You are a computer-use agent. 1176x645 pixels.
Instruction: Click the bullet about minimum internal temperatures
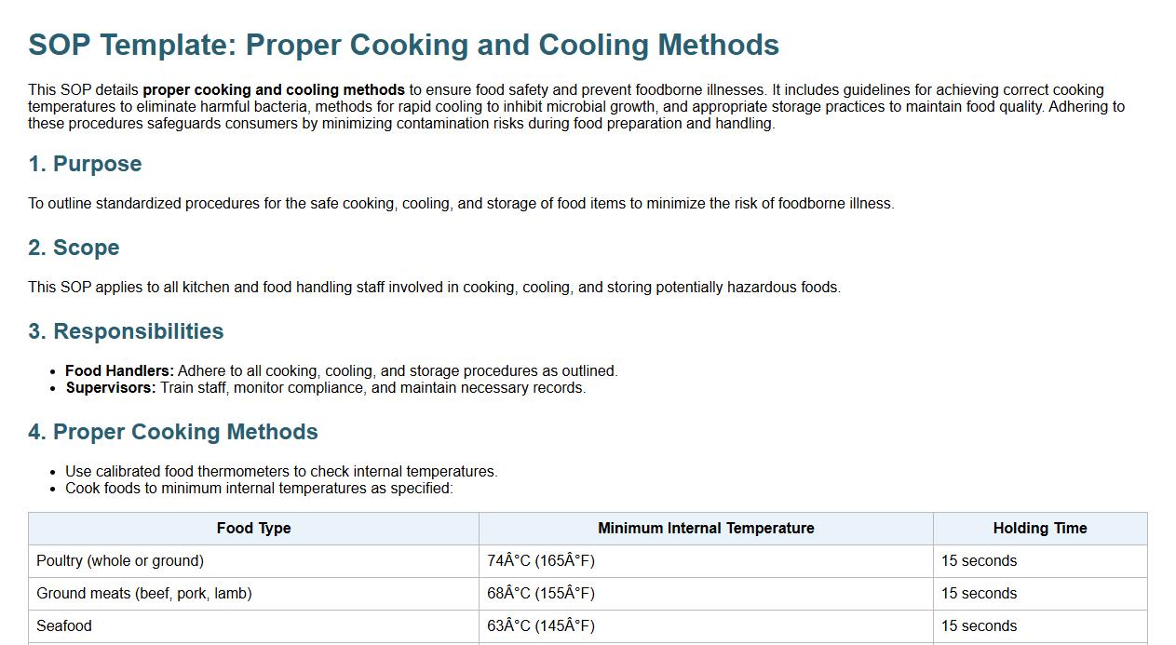(259, 488)
